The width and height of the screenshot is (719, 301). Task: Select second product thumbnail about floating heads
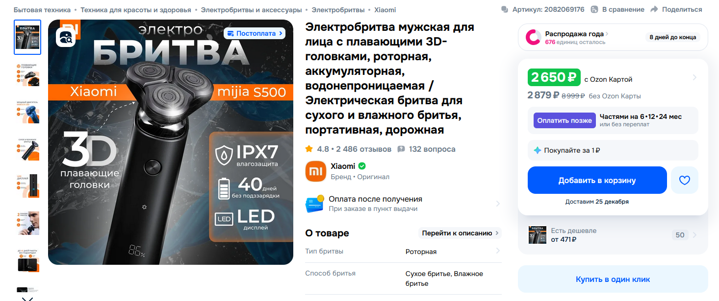tap(27, 75)
